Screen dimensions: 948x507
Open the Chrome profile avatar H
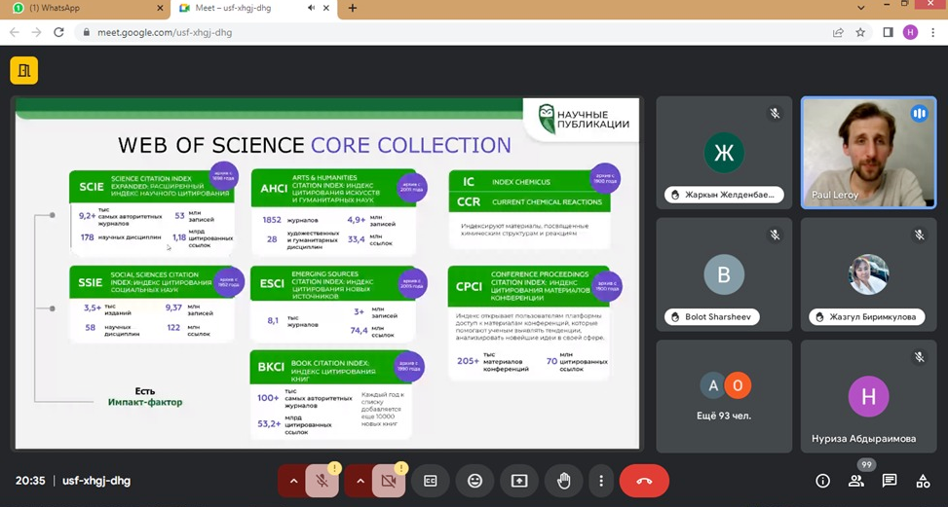(x=911, y=32)
